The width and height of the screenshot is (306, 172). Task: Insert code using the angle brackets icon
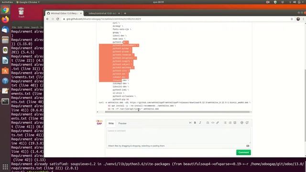click(x=213, y=123)
